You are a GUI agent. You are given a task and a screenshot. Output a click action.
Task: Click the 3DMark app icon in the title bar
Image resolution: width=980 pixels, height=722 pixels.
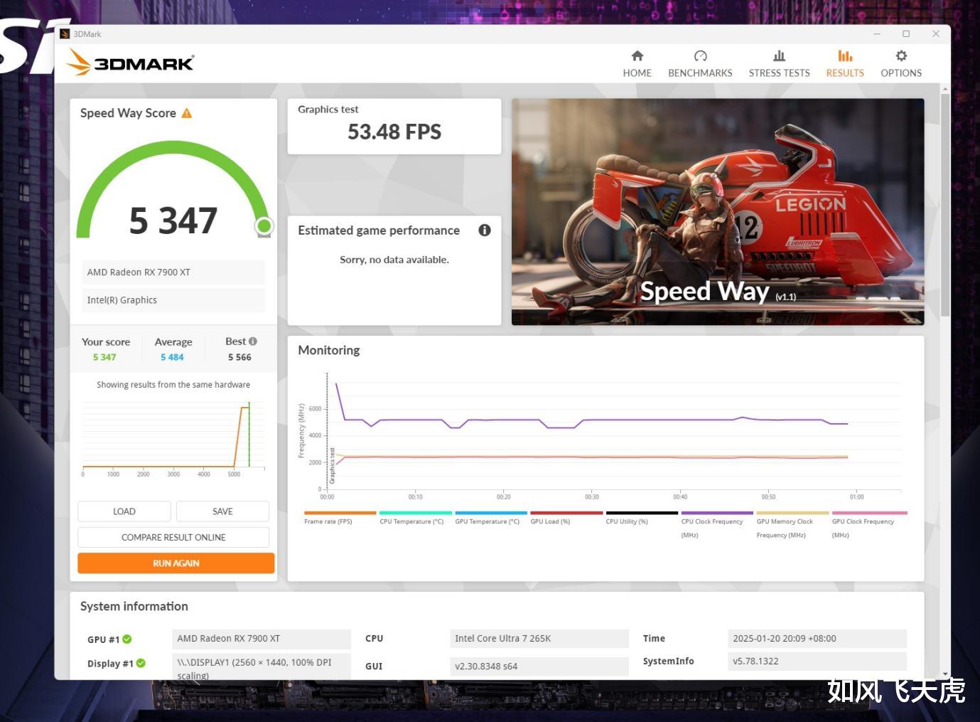(x=65, y=33)
